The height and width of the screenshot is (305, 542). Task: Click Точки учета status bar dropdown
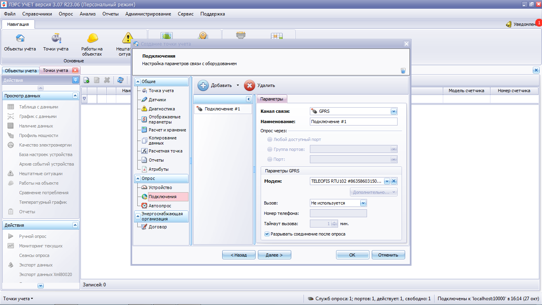(x=18, y=299)
